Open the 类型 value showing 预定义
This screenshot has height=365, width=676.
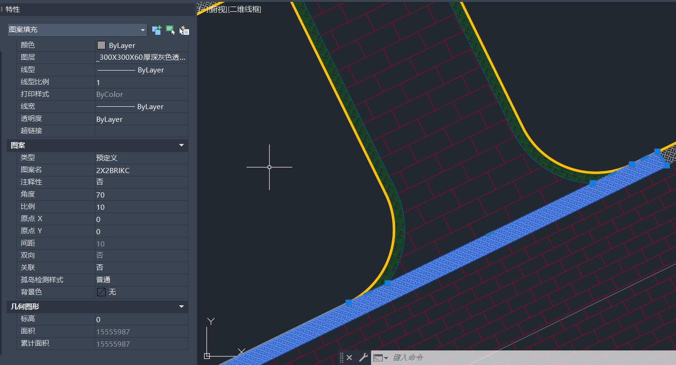[141, 158]
